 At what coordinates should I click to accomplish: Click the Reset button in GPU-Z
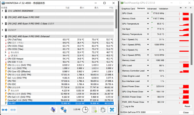click(x=187, y=106)
